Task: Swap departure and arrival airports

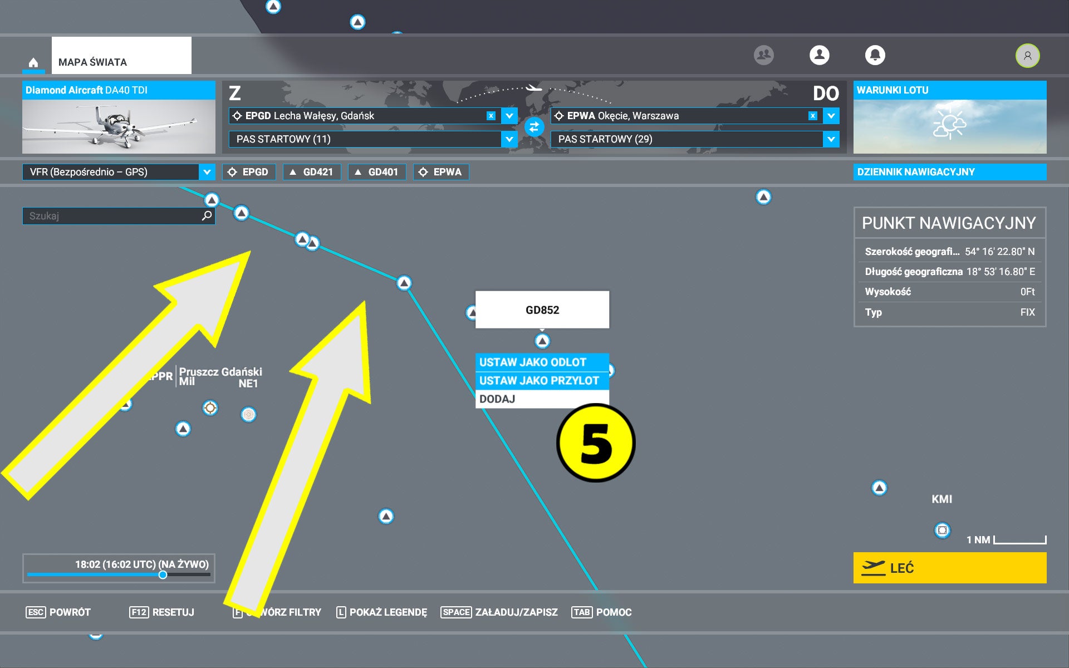Action: [534, 127]
